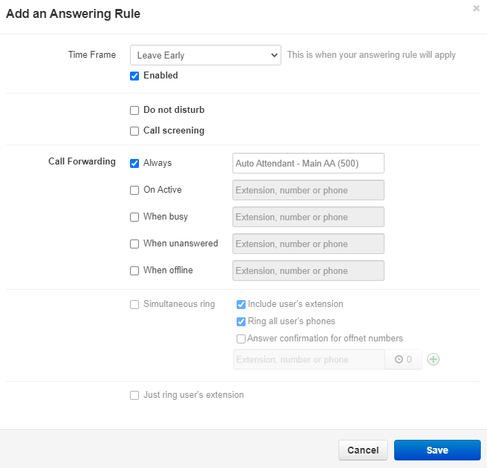Click the clock timer delay icon
Image resolution: width=487 pixels, height=468 pixels.
pos(399,359)
